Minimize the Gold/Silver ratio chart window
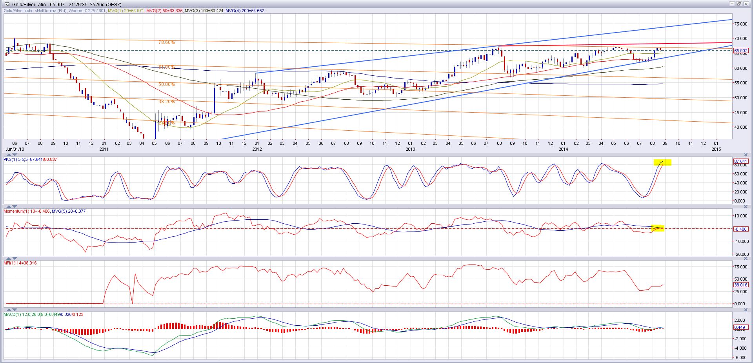The height and width of the screenshot is (363, 753). click(732, 4)
